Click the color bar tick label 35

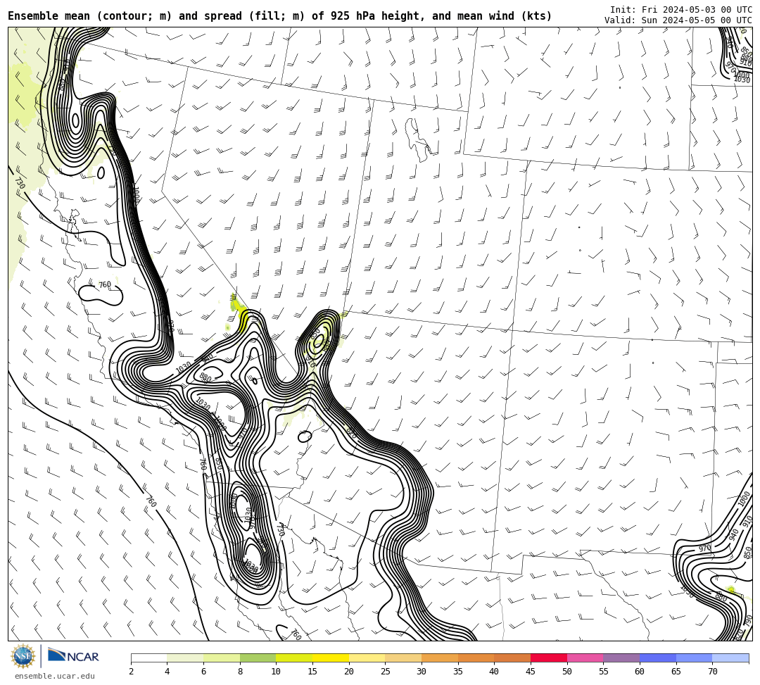tap(458, 672)
